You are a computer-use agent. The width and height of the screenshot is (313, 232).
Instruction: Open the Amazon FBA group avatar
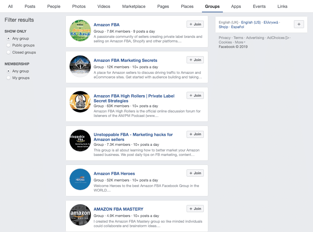[x=80, y=31]
